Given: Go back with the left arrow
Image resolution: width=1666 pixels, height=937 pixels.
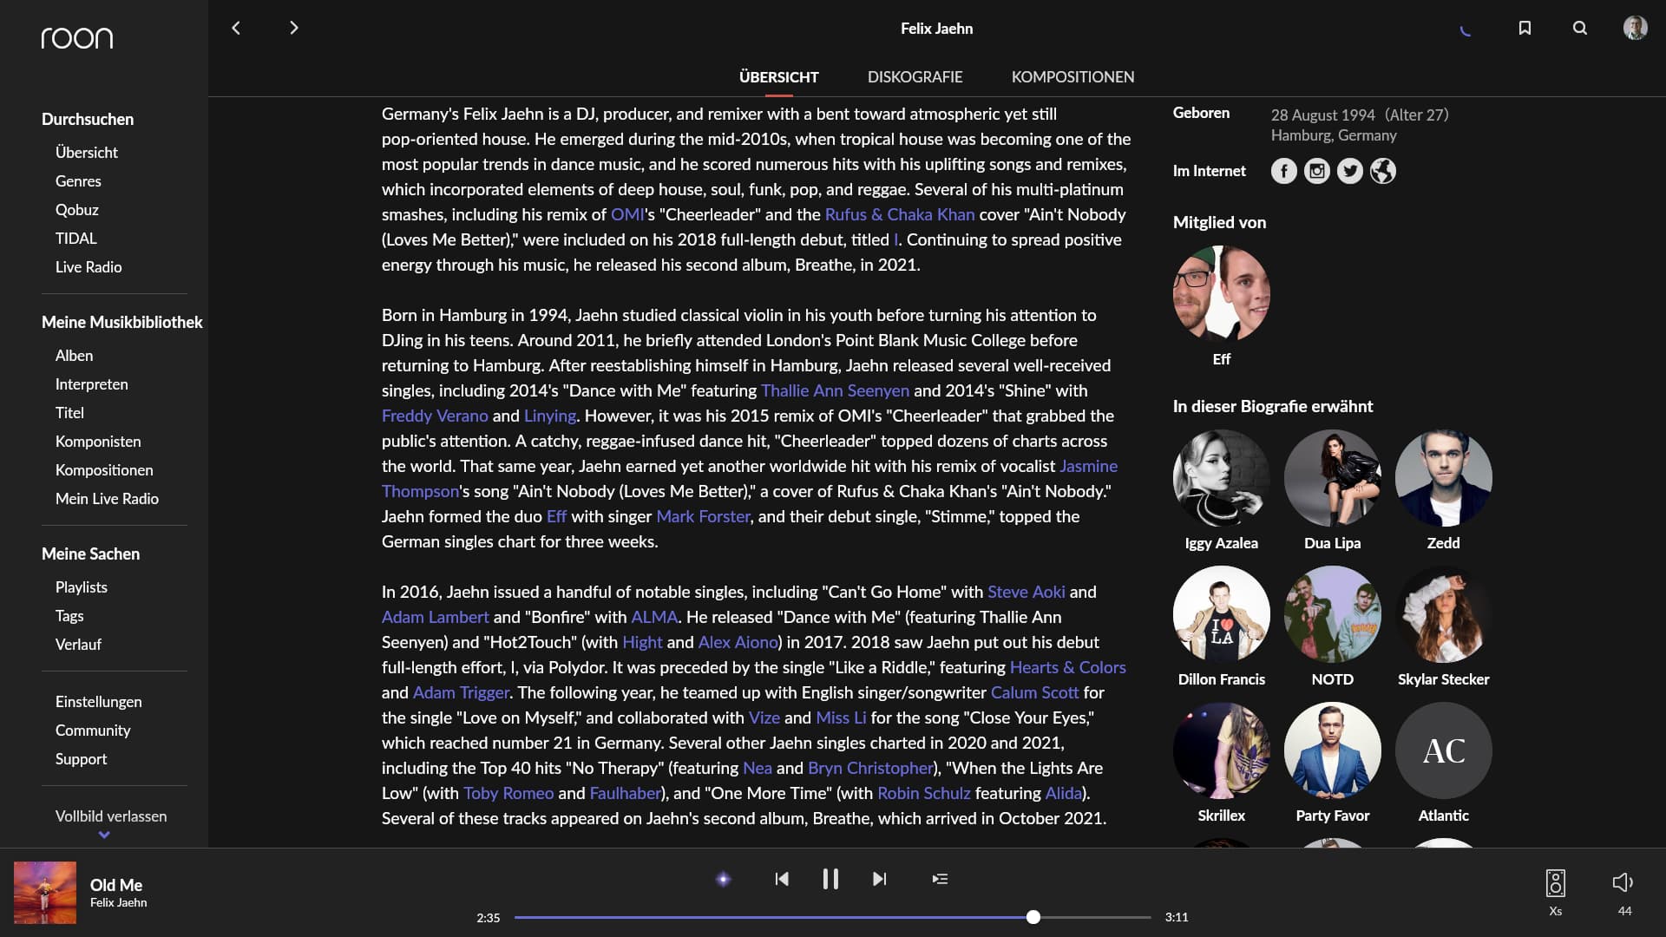Looking at the screenshot, I should pyautogui.click(x=235, y=28).
